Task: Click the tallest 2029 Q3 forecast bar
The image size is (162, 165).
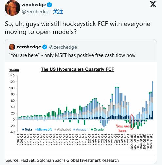Action: 153,100
